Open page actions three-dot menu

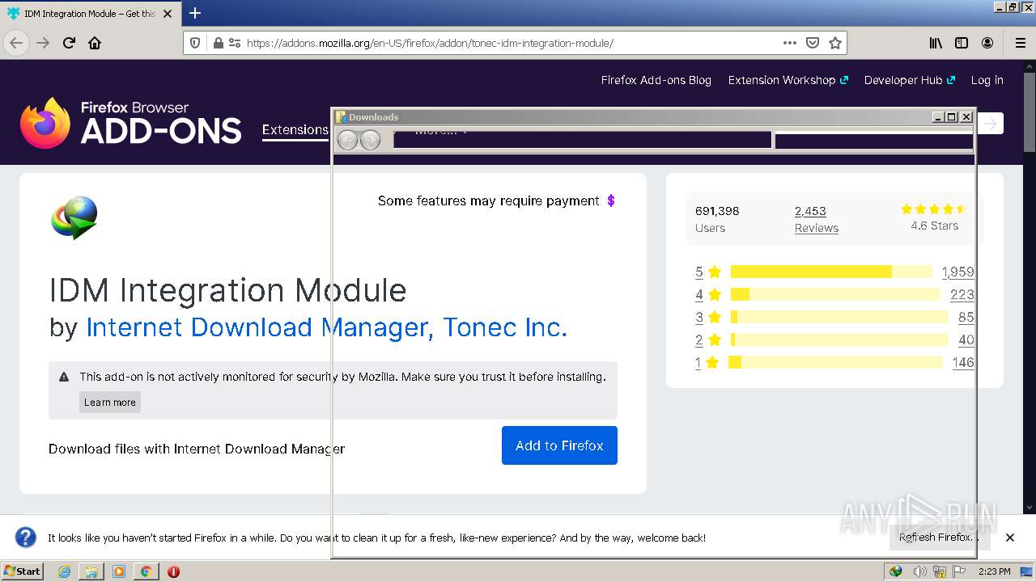(790, 43)
